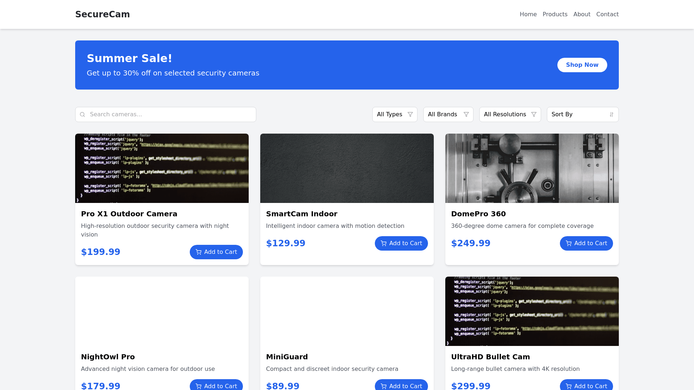Click cart icon on DomePro 360 button
Screen dimensions: 694x390
pyautogui.click(x=569, y=243)
